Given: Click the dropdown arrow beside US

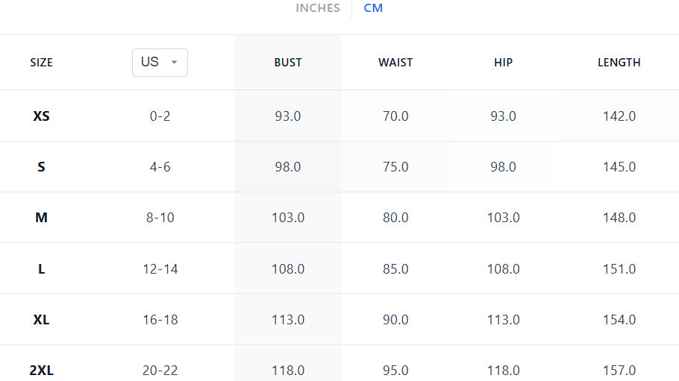Looking at the screenshot, I should [175, 63].
